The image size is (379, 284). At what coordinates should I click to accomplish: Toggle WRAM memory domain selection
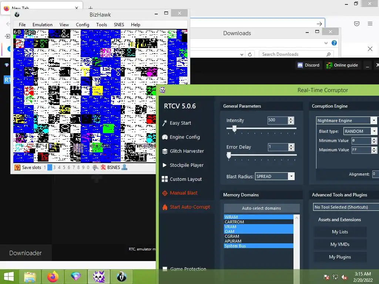tap(259, 217)
